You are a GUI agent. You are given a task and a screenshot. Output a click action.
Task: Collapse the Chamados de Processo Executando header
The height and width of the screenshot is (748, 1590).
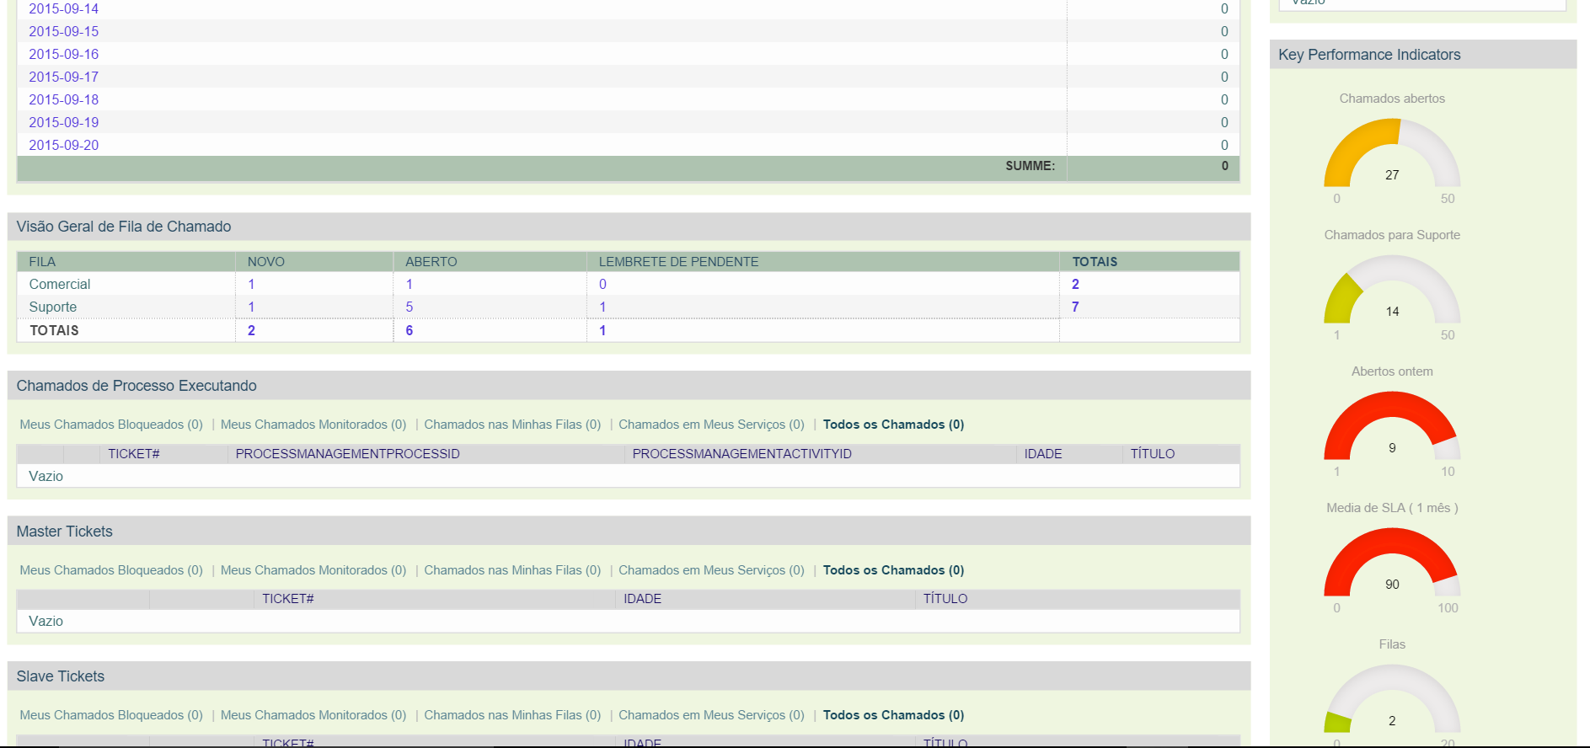click(x=136, y=386)
